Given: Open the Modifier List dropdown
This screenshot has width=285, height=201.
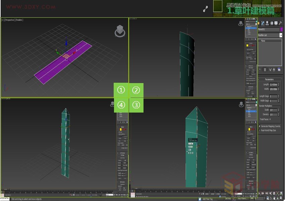Looking at the screenshot, I should click(x=281, y=35).
